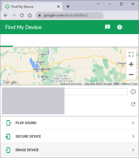Open the Terms of Use link

pyautogui.click(x=130, y=84)
